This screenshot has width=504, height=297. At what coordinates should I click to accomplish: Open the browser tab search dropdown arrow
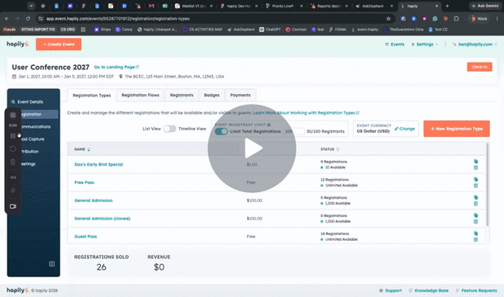31,6
